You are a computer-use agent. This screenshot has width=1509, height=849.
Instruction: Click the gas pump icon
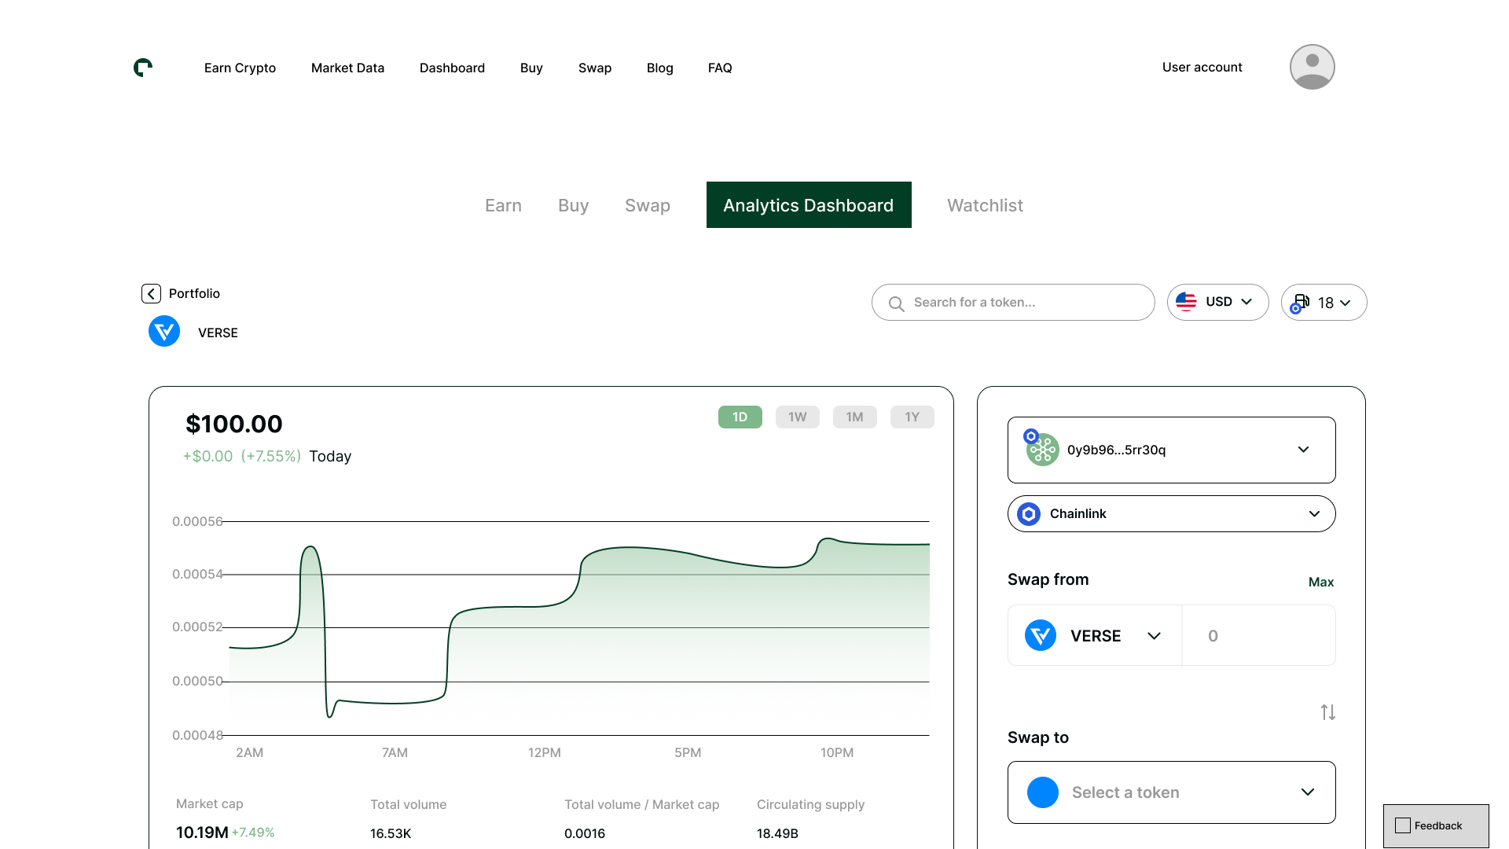click(1301, 302)
